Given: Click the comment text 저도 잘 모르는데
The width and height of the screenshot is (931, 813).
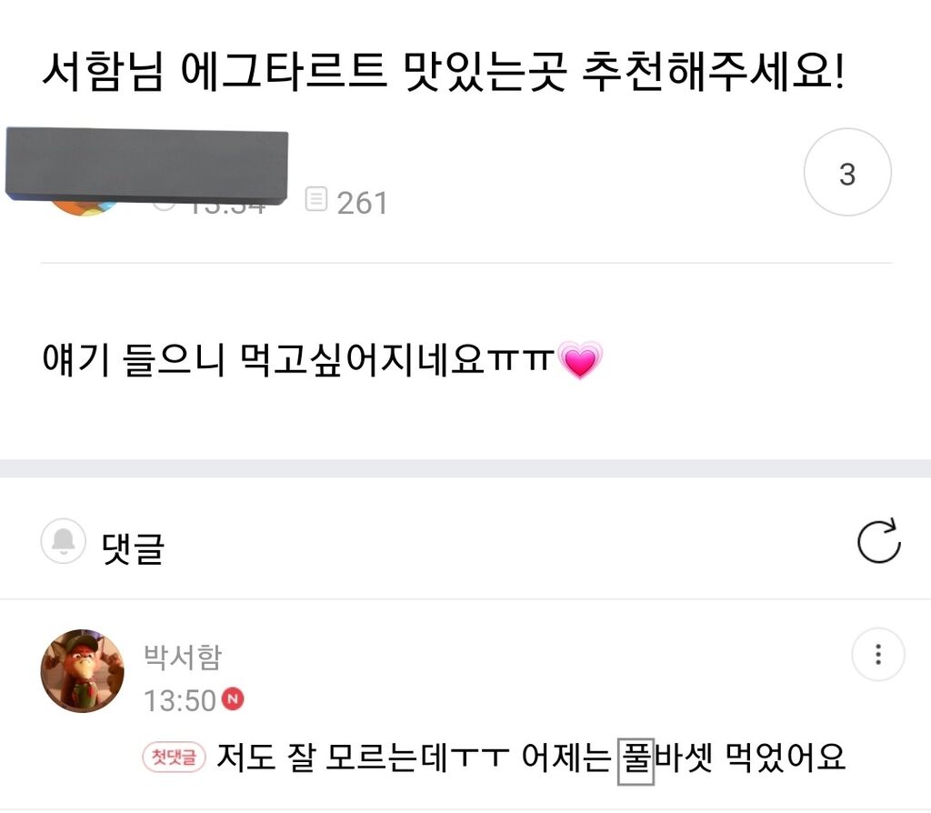Looking at the screenshot, I should pyautogui.click(x=363, y=758).
